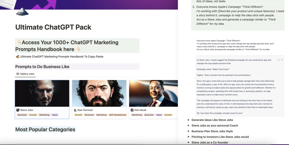The height and width of the screenshot is (145, 289).
Task: Click the Campaign name "Make Time Count" line
Action: [213, 69]
